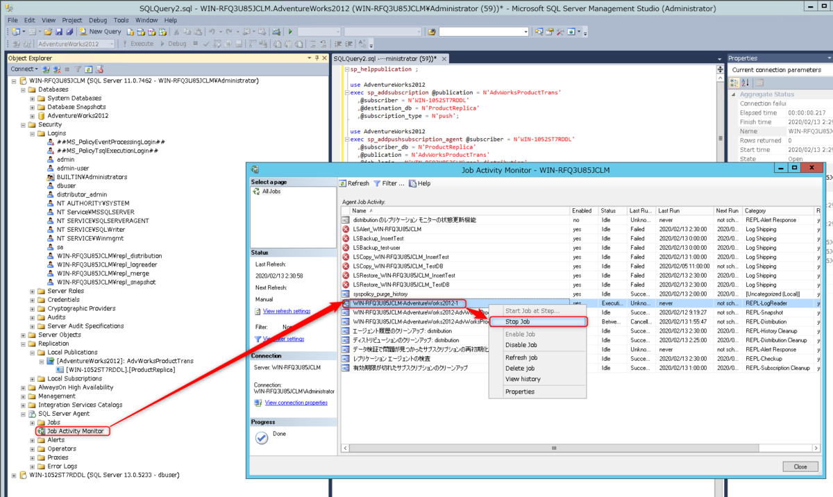
Task: Open Filter in the Job Activity Monitor toolbar
Action: pyautogui.click(x=389, y=183)
